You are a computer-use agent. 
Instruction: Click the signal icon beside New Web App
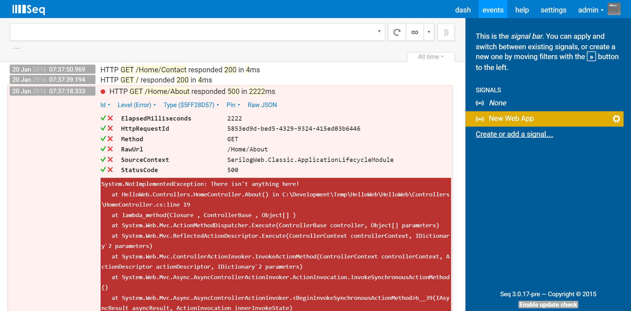point(480,119)
